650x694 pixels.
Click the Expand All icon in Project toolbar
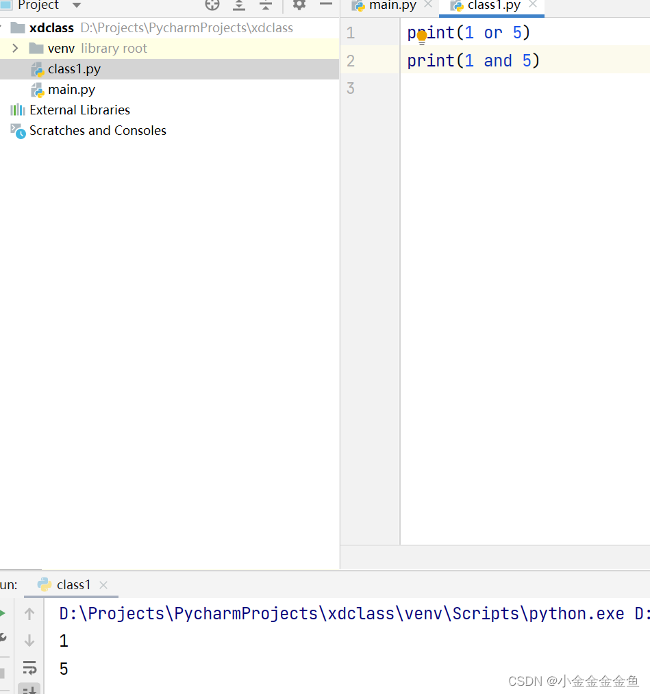point(239,5)
